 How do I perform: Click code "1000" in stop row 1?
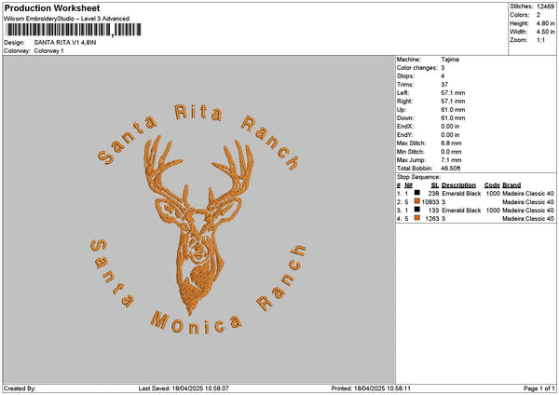tap(493, 194)
